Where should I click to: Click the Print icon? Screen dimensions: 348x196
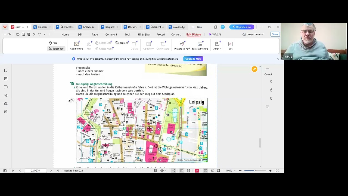(x=29, y=34)
